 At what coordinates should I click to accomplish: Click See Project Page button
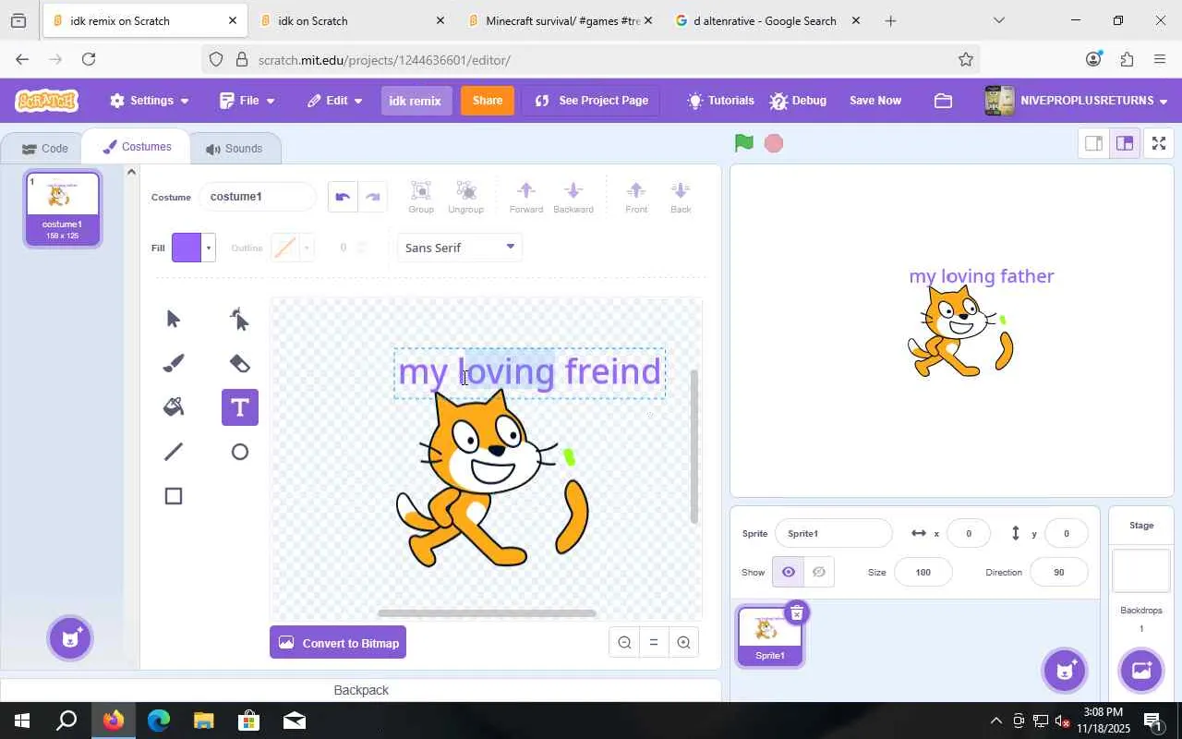[591, 101]
